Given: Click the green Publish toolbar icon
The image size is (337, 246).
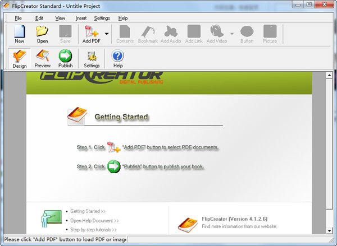Looking at the screenshot, I should pyautogui.click(x=65, y=59).
